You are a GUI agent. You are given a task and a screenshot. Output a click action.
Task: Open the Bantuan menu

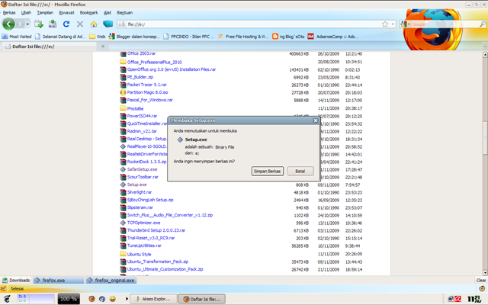point(125,13)
